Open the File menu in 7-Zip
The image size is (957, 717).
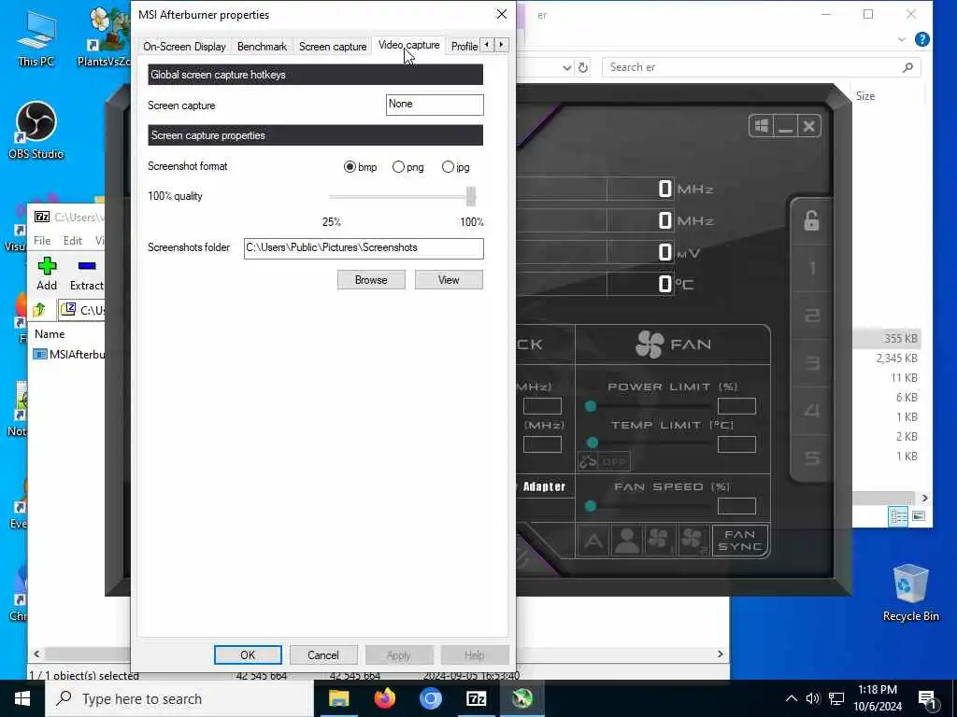(42, 241)
